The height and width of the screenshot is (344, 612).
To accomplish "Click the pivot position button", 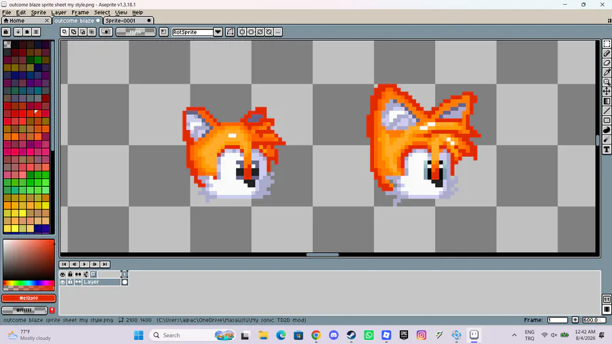I will 163,32.
